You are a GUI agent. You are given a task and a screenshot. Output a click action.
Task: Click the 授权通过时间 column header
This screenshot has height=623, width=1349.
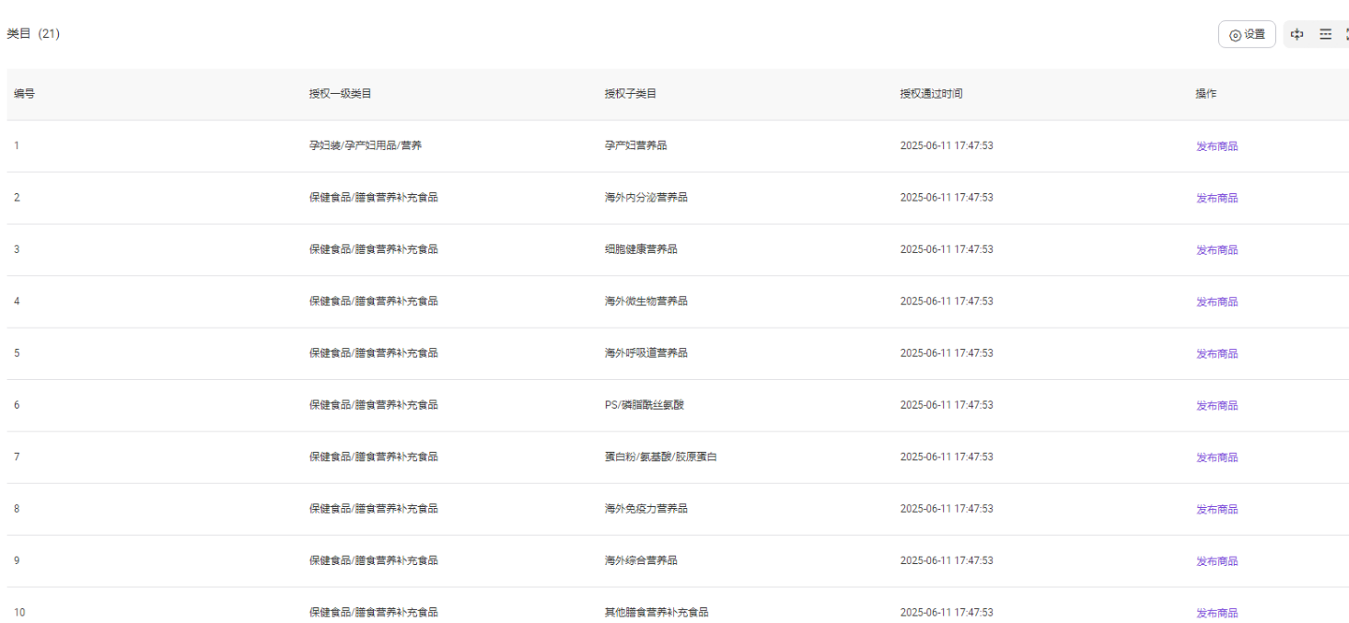pos(931,94)
